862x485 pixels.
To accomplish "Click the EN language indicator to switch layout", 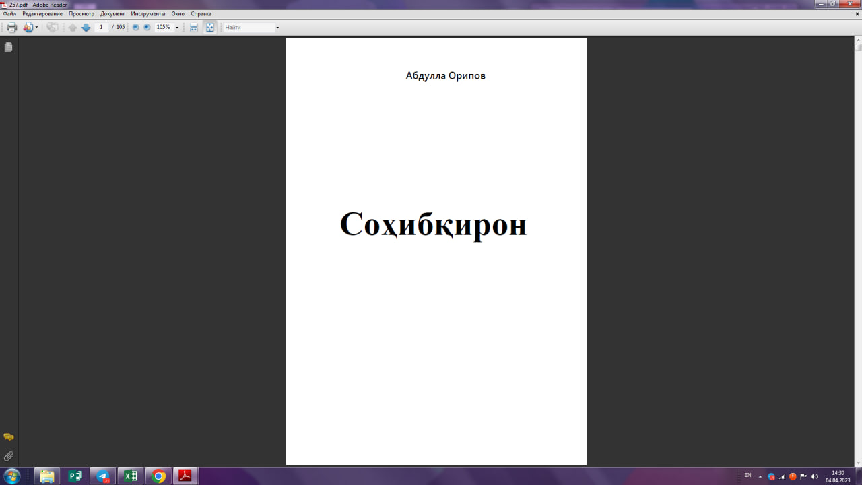I will coord(748,476).
